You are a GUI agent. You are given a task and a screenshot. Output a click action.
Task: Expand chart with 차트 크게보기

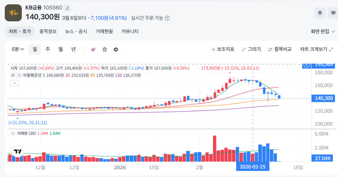click(317, 49)
